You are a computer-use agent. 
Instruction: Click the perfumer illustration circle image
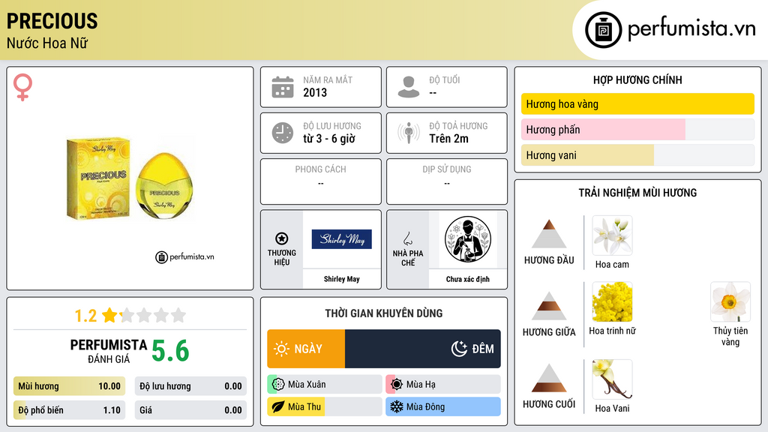pos(468,239)
